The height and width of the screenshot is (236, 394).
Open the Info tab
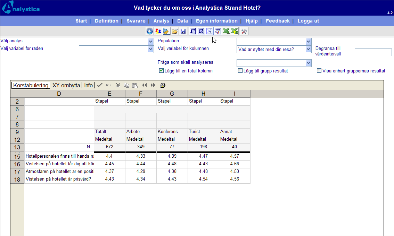tap(88, 85)
